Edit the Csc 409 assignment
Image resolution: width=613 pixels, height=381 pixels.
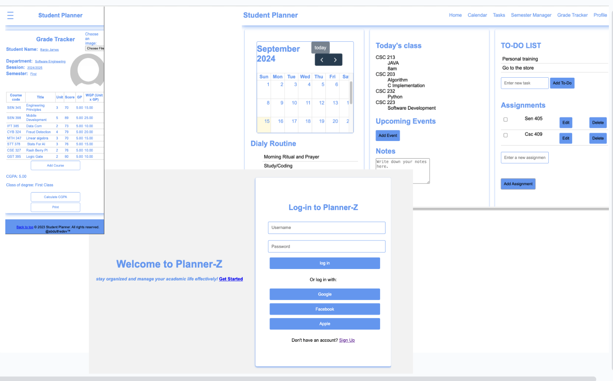566,138
